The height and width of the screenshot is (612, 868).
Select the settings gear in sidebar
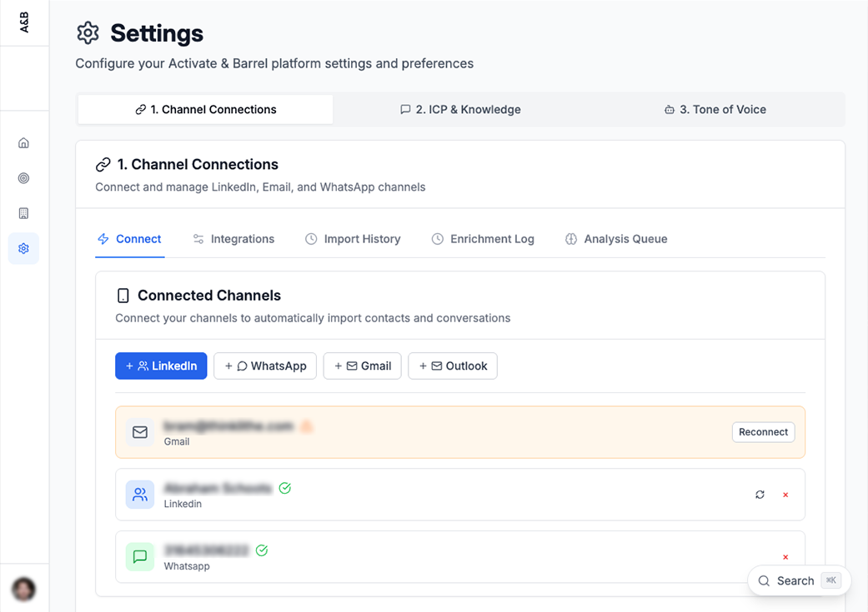click(23, 248)
